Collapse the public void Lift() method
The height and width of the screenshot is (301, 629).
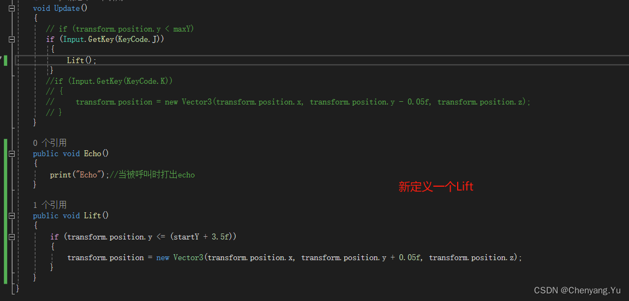click(x=11, y=216)
